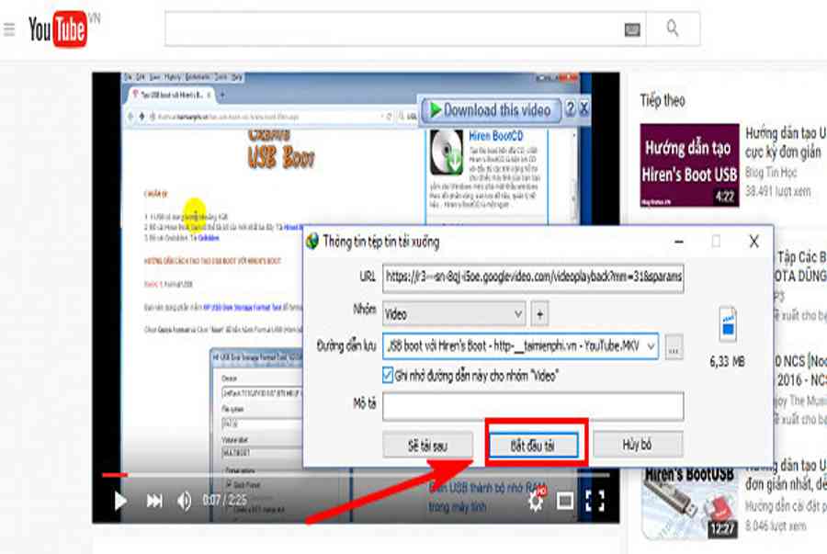The height and width of the screenshot is (554, 827).
Task: Click the video file type icon above 6,33 MB
Action: pyautogui.click(x=728, y=324)
